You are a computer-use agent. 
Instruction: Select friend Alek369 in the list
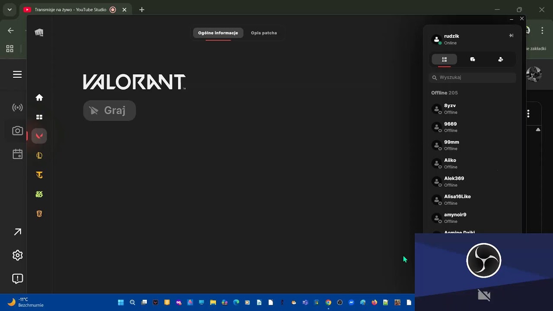point(472,181)
